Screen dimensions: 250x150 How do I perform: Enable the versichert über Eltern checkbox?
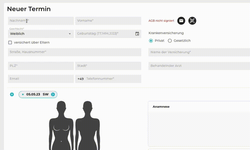[x=10, y=42]
